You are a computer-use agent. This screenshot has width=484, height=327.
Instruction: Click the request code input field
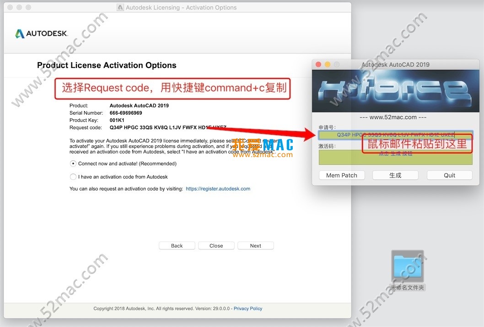point(395,135)
